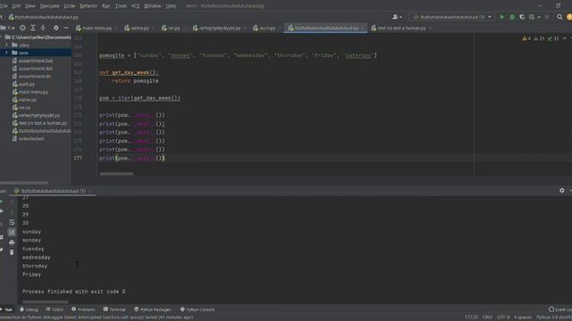Toggle soft-wrap in Run console
This screenshot has width=572, height=321.
tap(12, 222)
